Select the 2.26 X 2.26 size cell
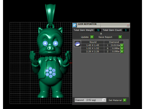Image resolution: width=145 pixels, height=109 pixels. 92,51
